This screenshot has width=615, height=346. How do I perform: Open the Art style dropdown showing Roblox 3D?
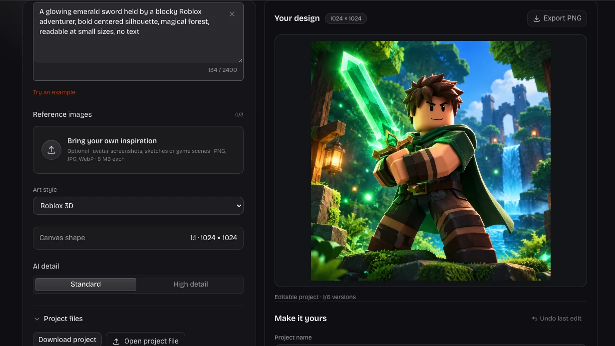click(138, 206)
